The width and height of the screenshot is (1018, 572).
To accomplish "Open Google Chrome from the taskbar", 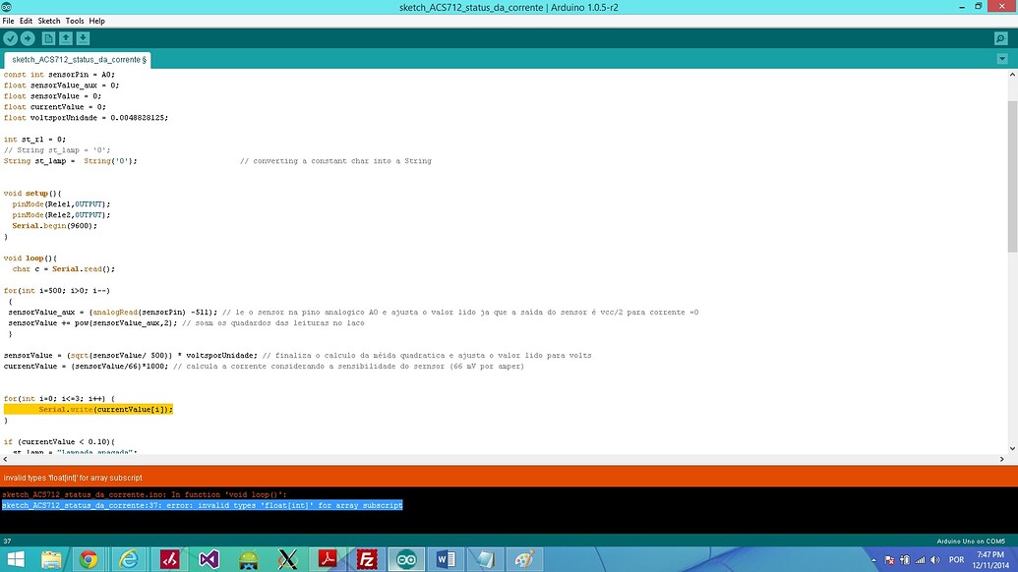I will (x=89, y=558).
